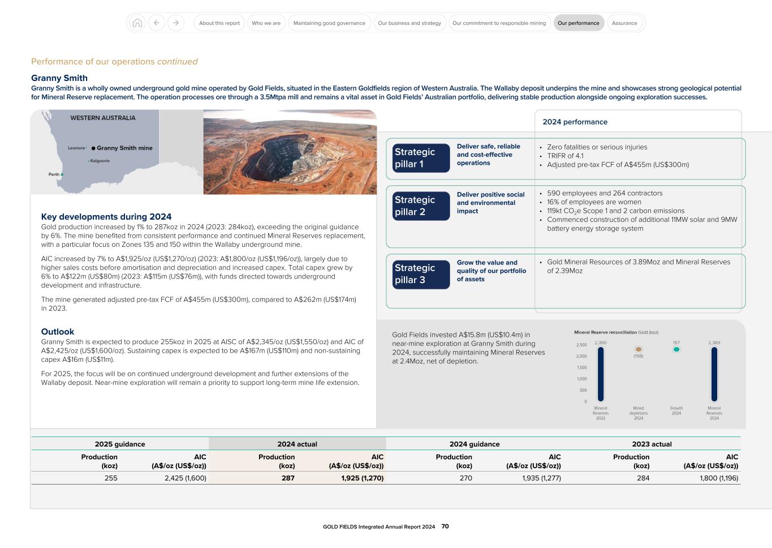
Task: Open the Our business and strategy section
Action: click(x=409, y=23)
